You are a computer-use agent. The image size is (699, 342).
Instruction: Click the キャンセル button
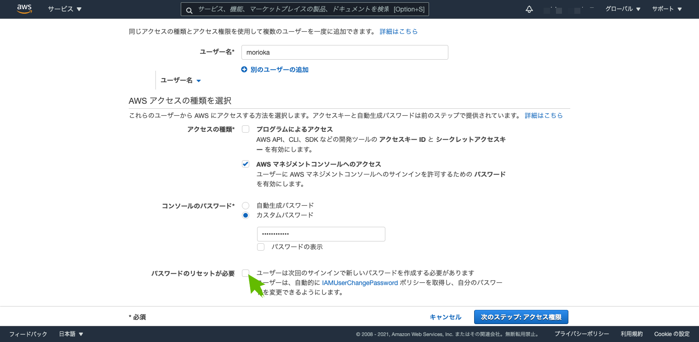pos(446,317)
